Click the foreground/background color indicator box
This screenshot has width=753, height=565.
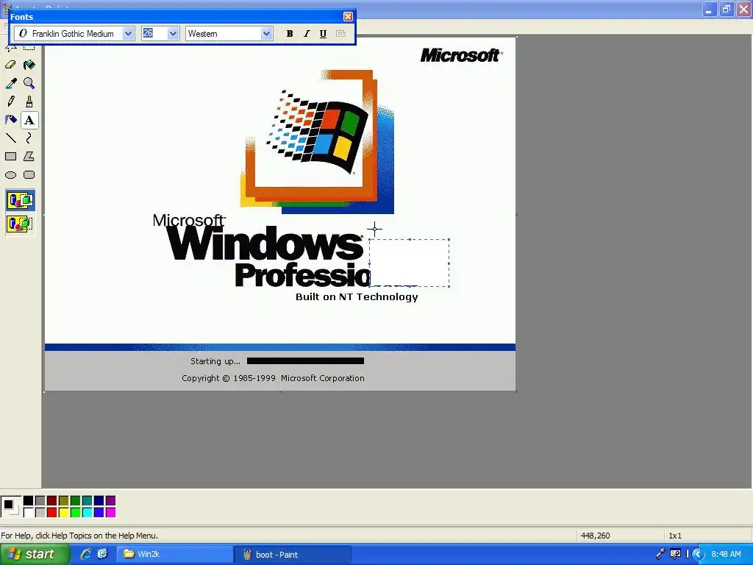pyautogui.click(x=11, y=507)
